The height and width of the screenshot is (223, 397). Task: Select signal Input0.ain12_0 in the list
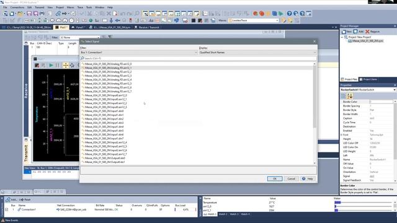click(106, 95)
